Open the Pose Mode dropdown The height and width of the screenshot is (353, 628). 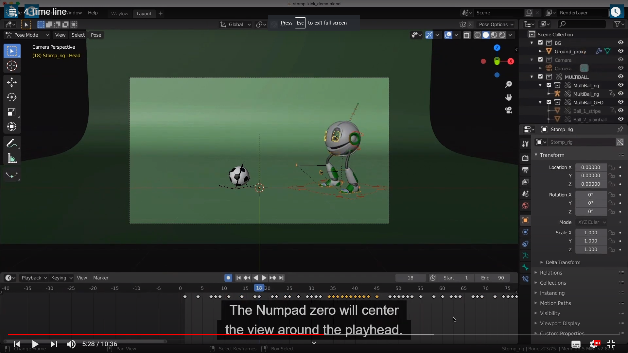pos(27,35)
